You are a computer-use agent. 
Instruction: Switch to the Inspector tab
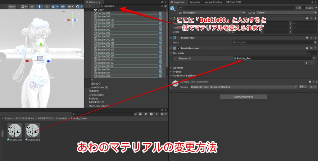[177, 2]
